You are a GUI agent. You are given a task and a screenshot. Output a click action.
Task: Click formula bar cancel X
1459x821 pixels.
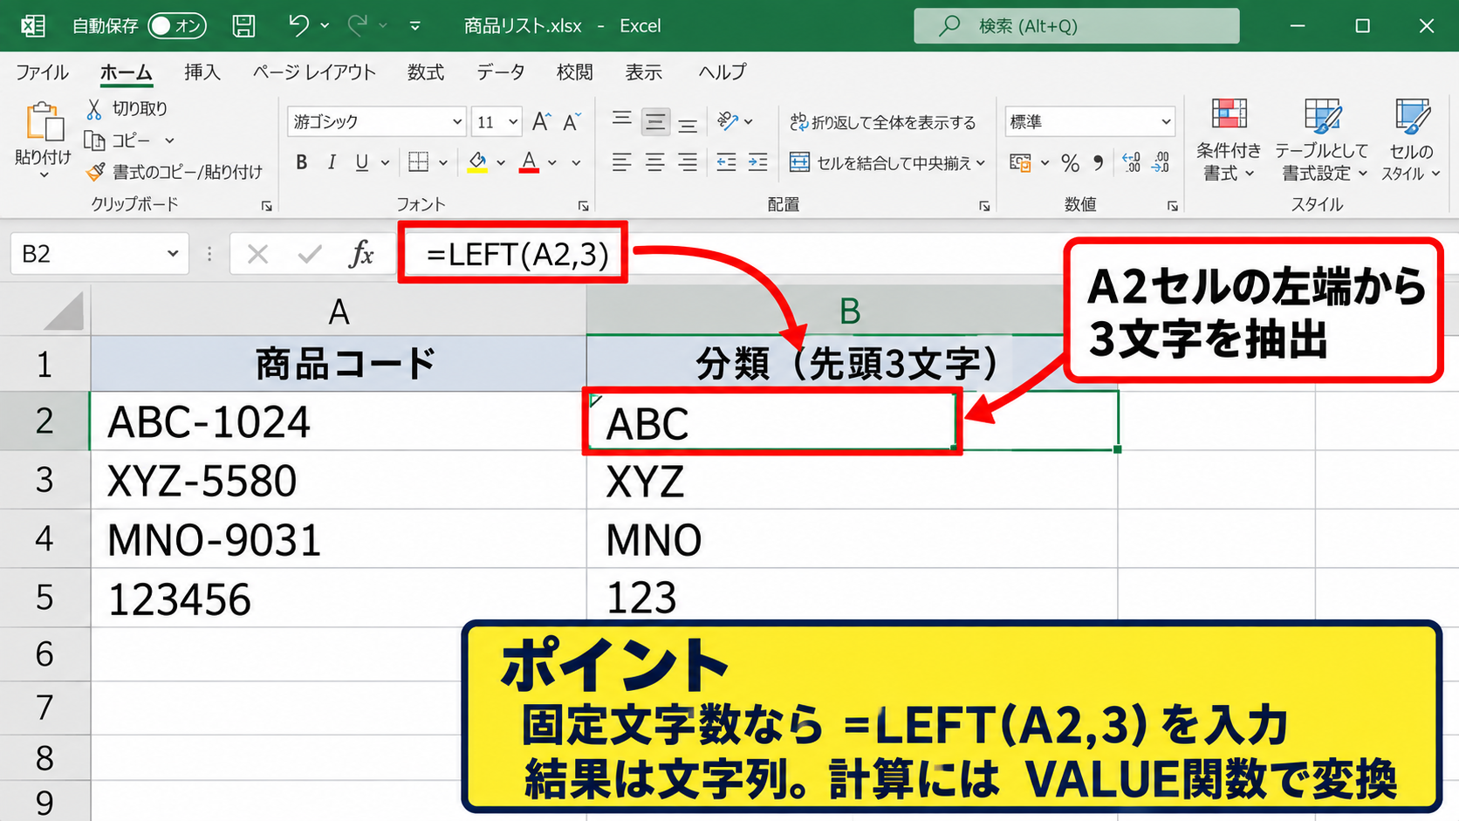(257, 254)
